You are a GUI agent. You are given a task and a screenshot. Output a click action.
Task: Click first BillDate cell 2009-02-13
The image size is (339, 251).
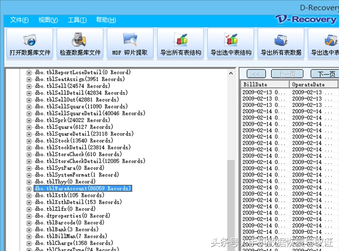pos(264,92)
